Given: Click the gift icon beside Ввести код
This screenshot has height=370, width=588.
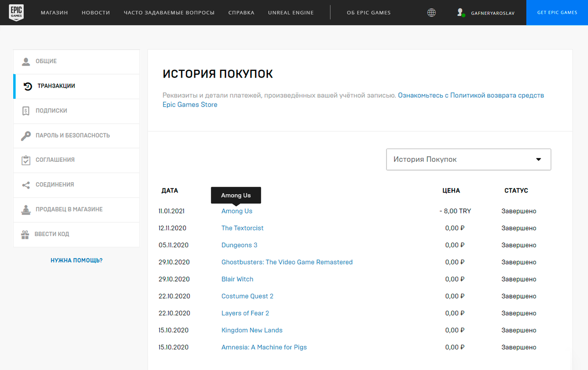Looking at the screenshot, I should pos(25,235).
